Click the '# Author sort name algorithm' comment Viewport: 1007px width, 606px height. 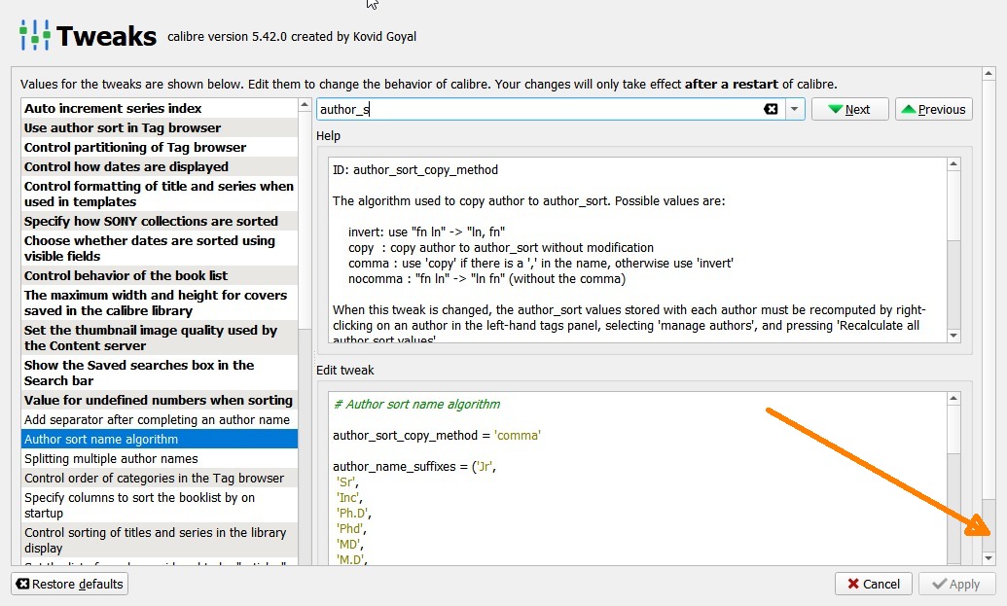(416, 405)
